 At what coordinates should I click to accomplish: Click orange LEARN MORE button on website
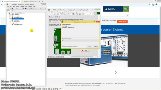[122, 22]
